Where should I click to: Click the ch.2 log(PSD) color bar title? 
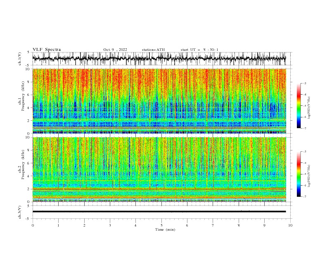pyautogui.click(x=309, y=176)
